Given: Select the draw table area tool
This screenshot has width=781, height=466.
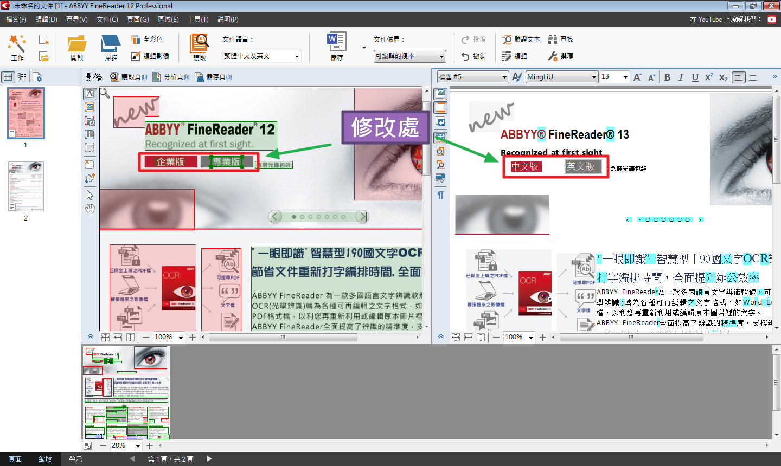Looking at the screenshot, I should 90,134.
